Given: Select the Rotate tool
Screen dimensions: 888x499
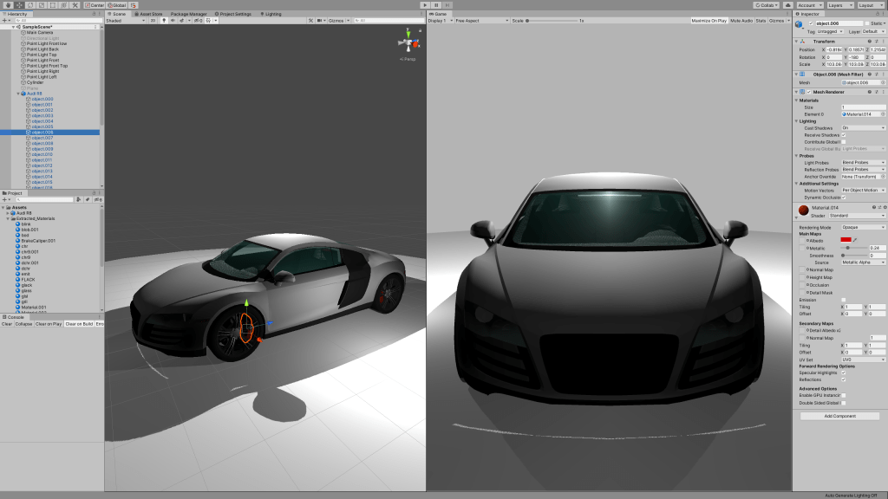Looking at the screenshot, I should click(x=29, y=5).
